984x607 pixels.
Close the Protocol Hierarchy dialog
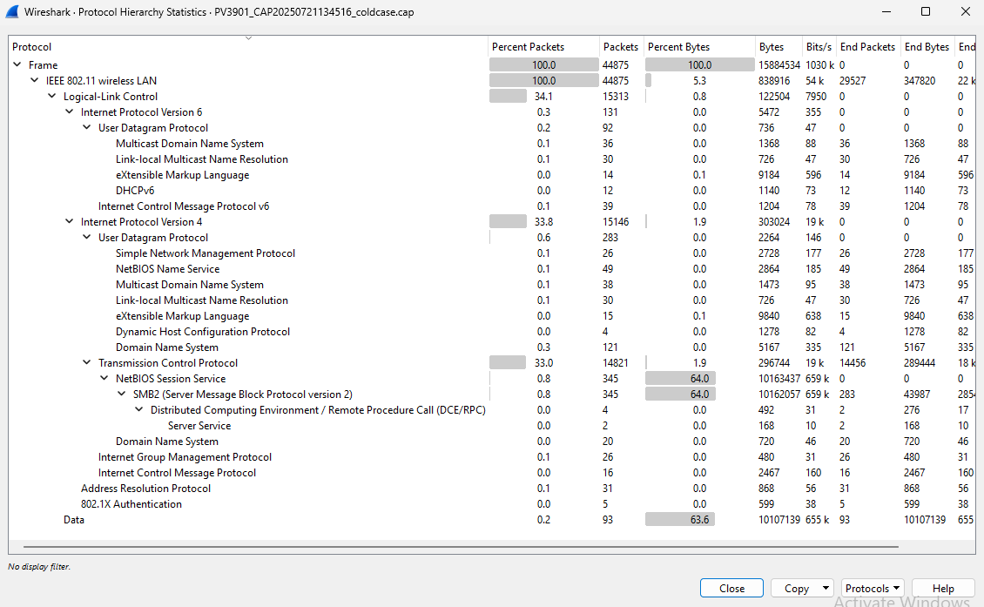731,588
